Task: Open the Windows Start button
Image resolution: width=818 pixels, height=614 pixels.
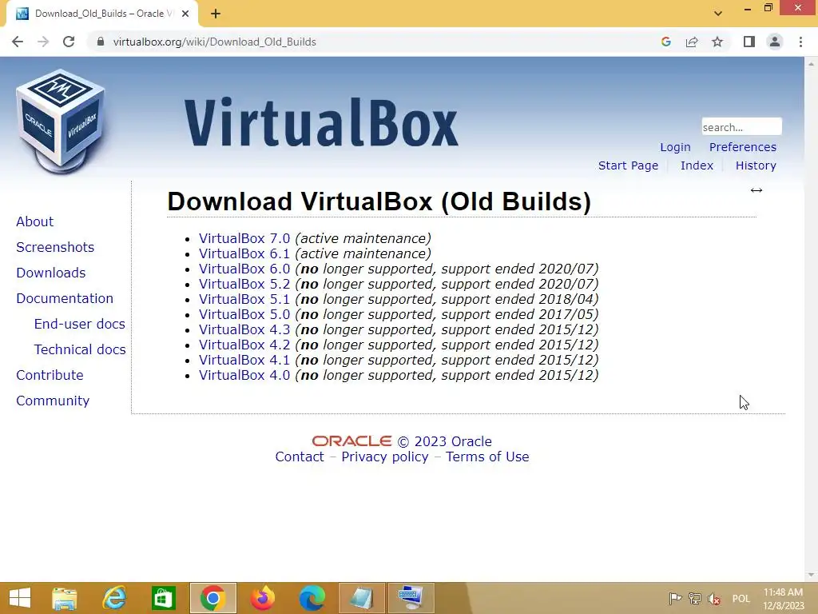Action: (20, 598)
